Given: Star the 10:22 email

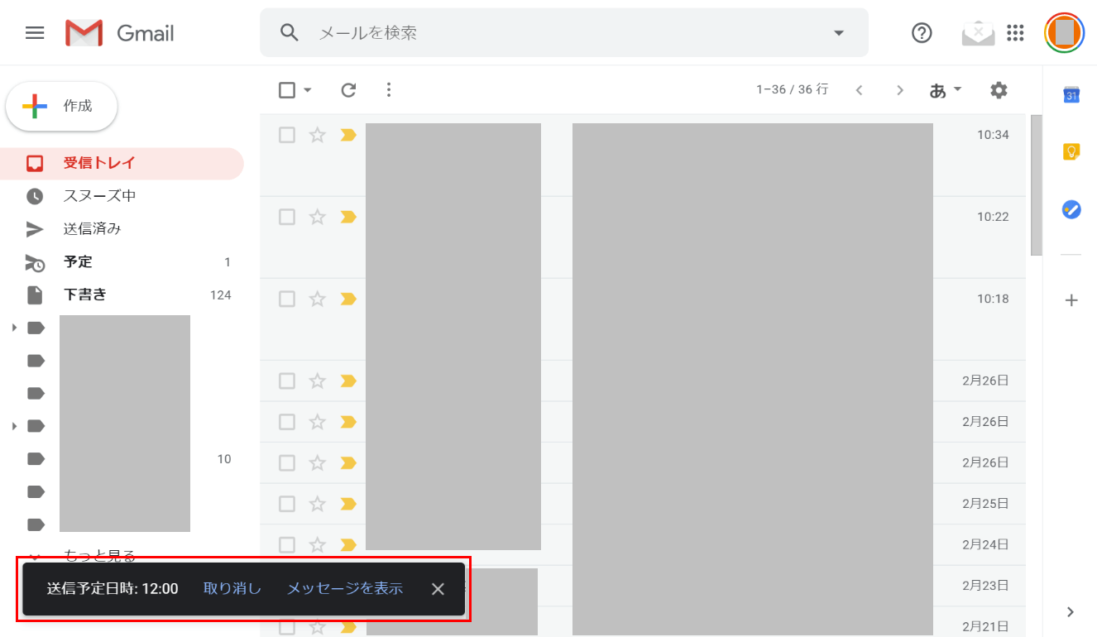Looking at the screenshot, I should (317, 217).
